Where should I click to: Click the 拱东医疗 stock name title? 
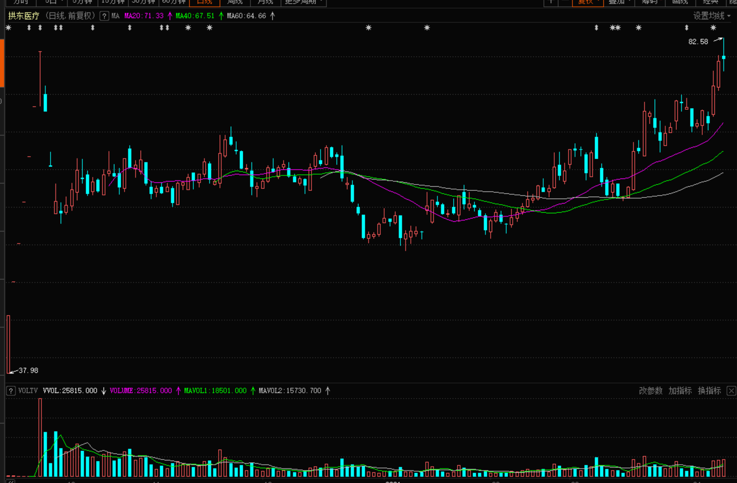24,16
